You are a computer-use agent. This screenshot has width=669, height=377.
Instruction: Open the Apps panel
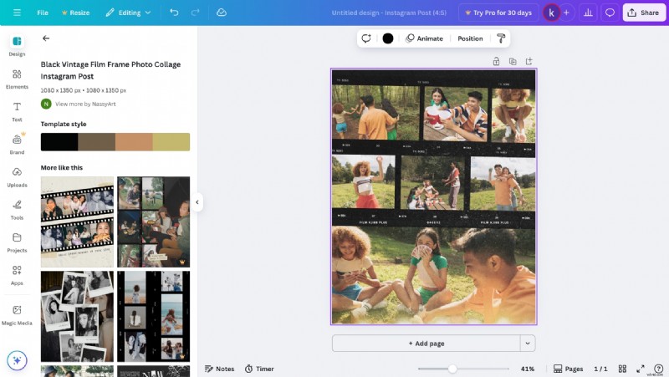click(17, 275)
